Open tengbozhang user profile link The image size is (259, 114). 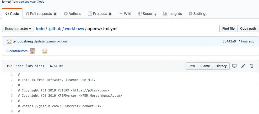[x=23, y=41]
